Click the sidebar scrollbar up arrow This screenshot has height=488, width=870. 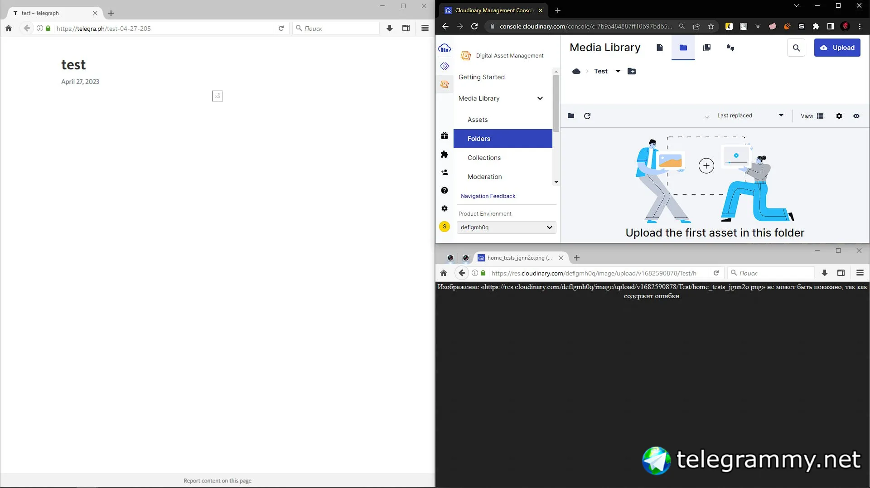(556, 72)
